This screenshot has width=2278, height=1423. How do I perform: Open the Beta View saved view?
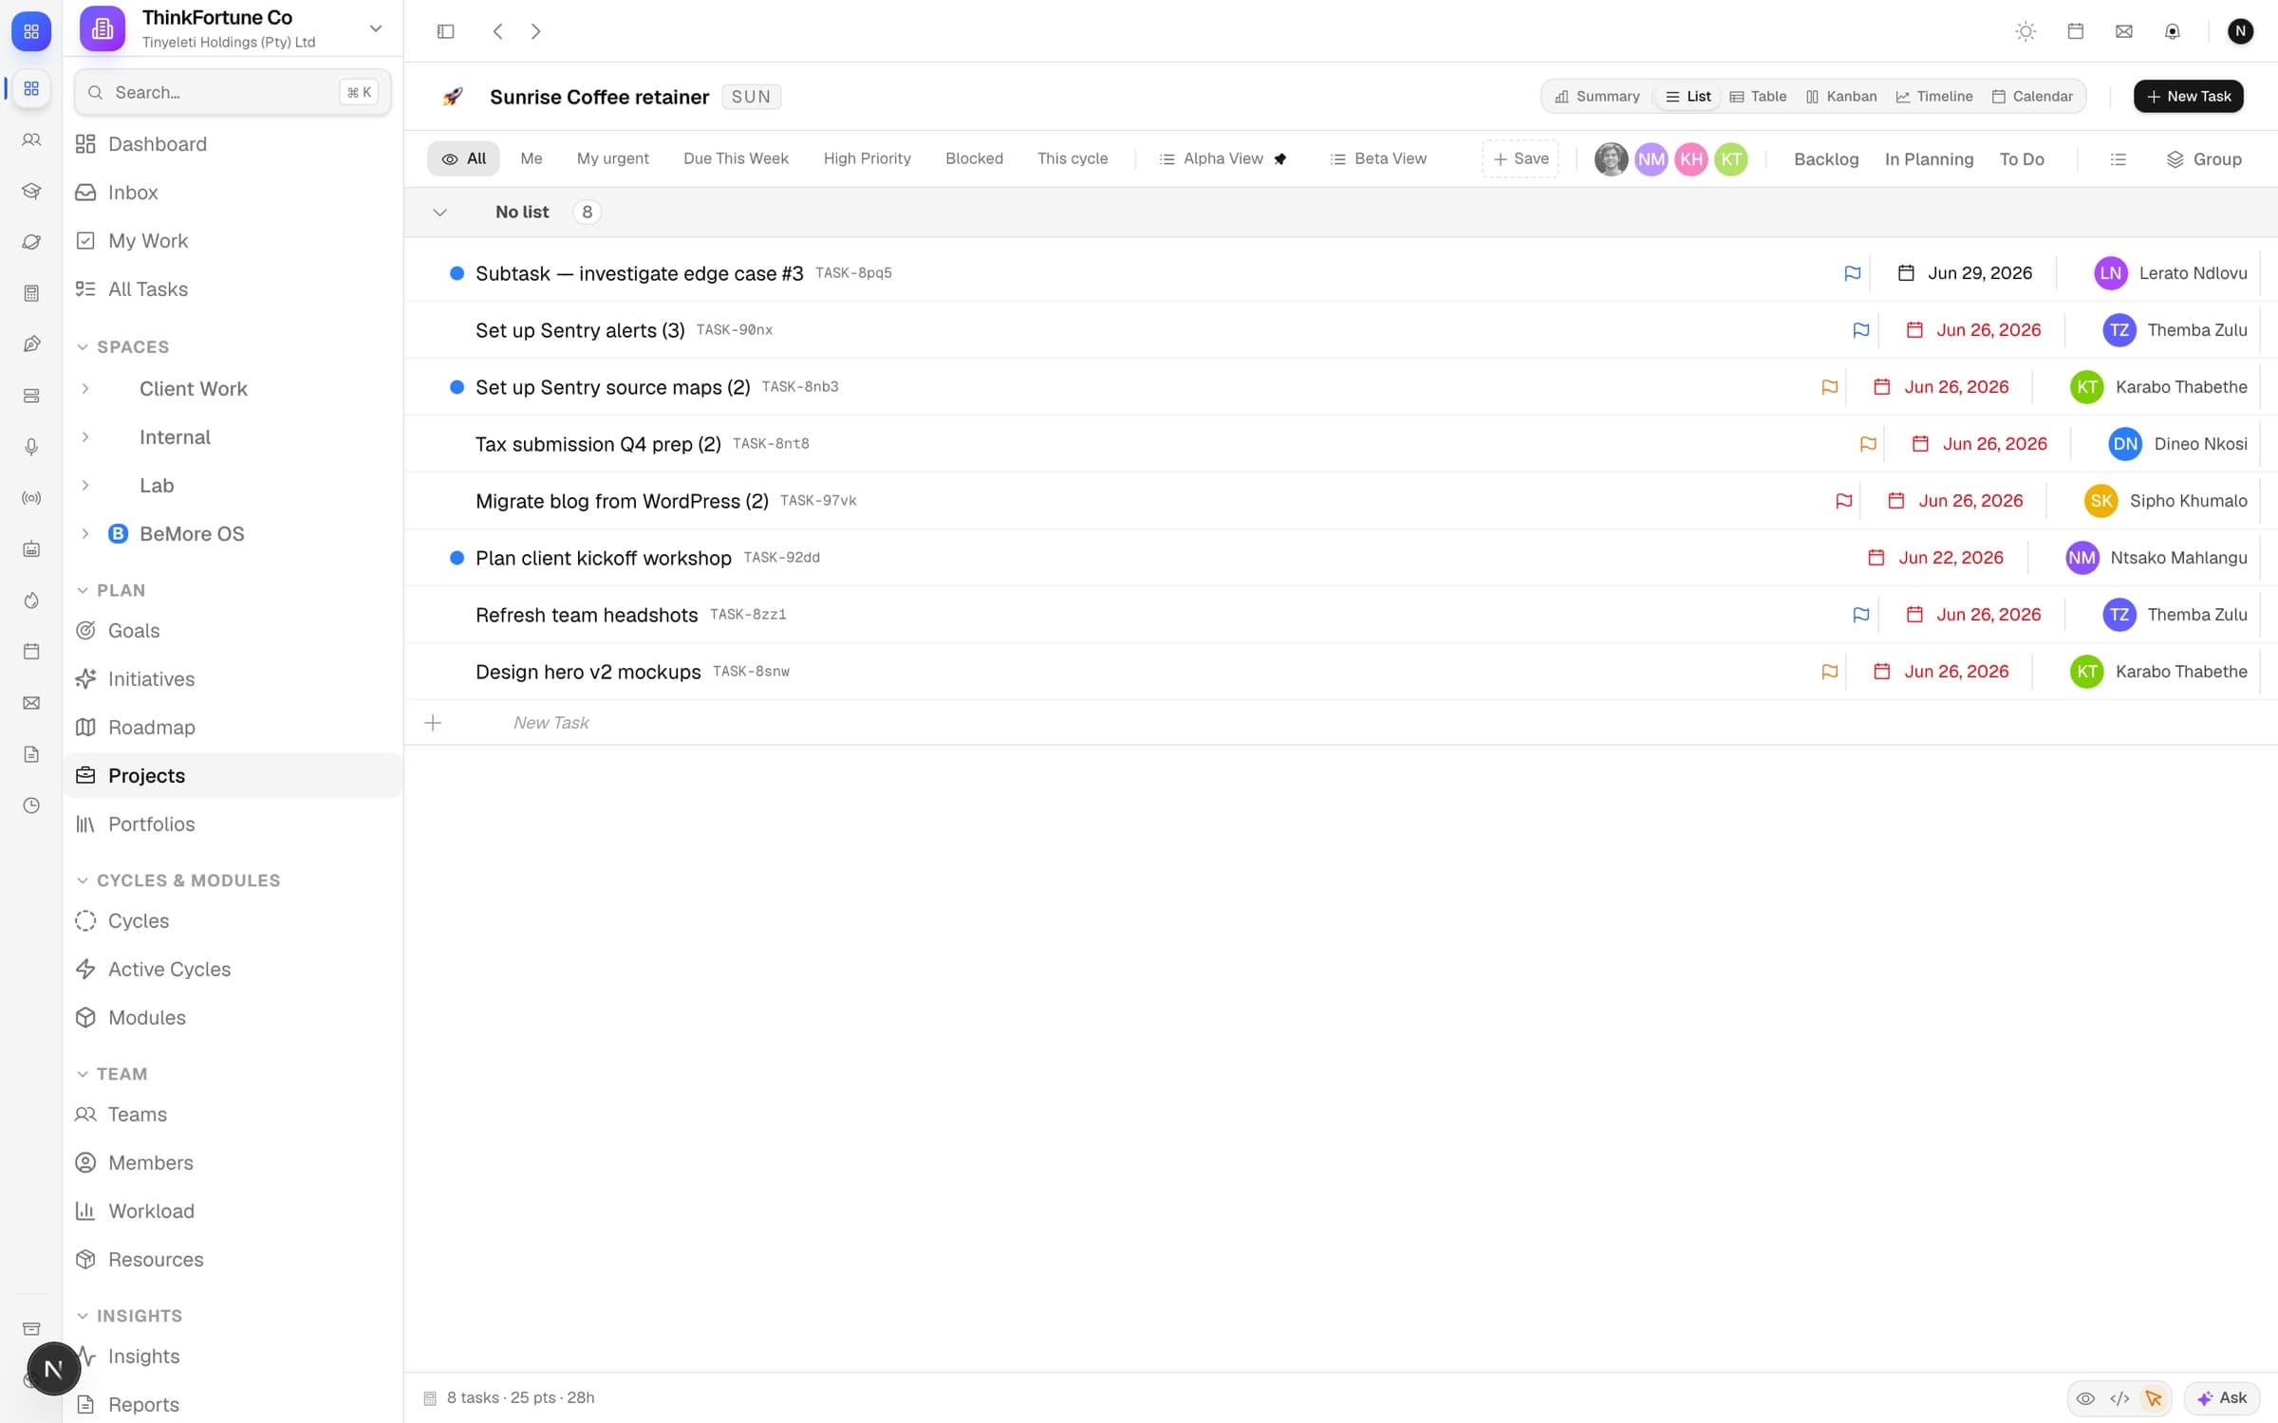click(1378, 159)
